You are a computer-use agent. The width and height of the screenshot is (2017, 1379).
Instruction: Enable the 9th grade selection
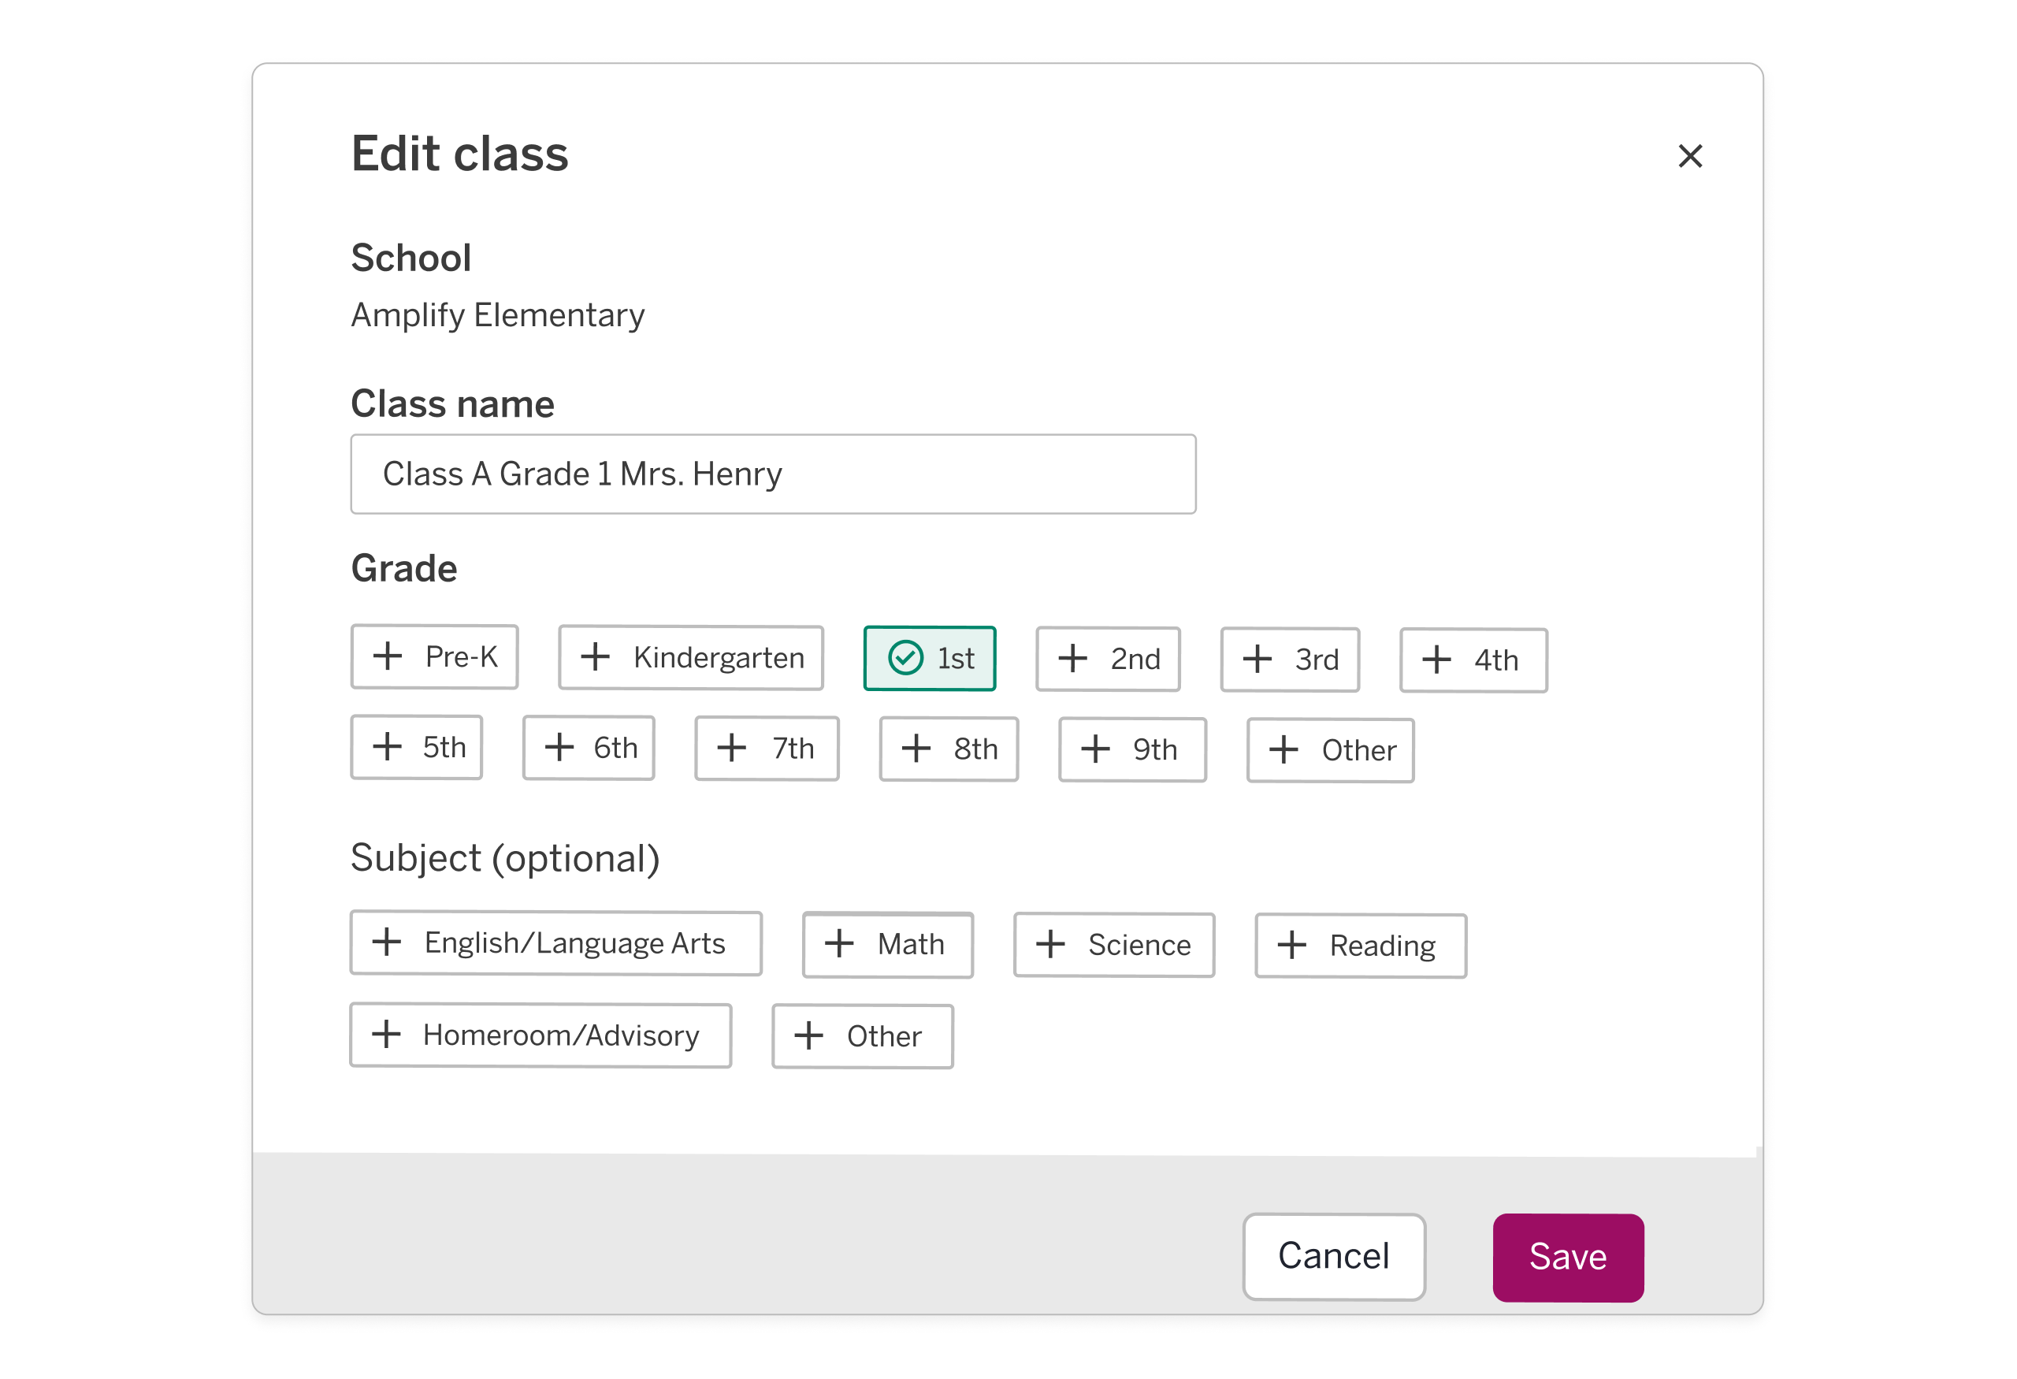[x=1131, y=749]
